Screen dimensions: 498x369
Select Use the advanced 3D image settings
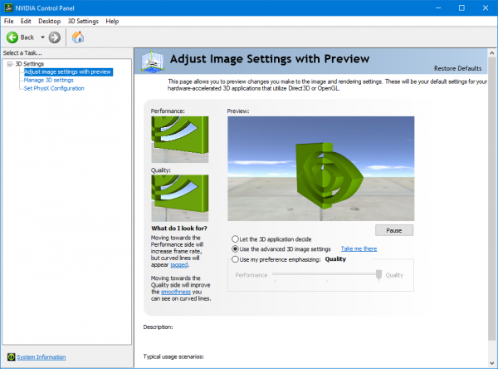[x=235, y=248]
